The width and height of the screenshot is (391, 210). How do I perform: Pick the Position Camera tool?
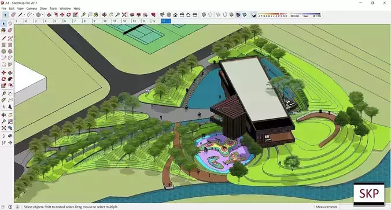[3, 136]
